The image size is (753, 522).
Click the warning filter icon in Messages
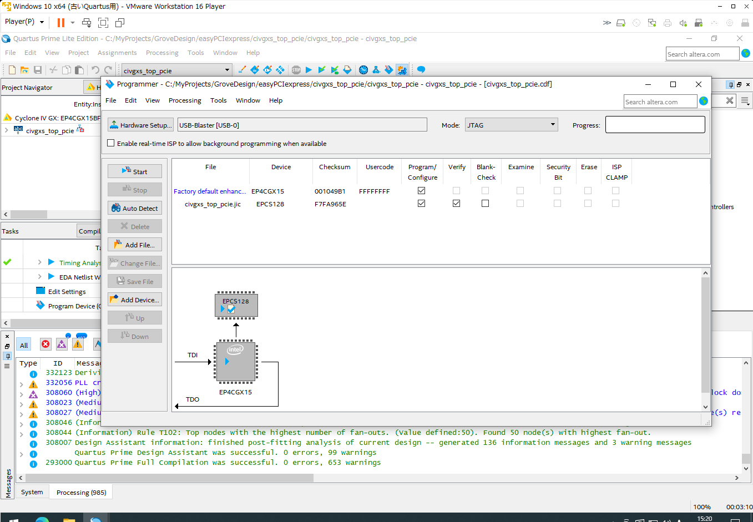78,344
